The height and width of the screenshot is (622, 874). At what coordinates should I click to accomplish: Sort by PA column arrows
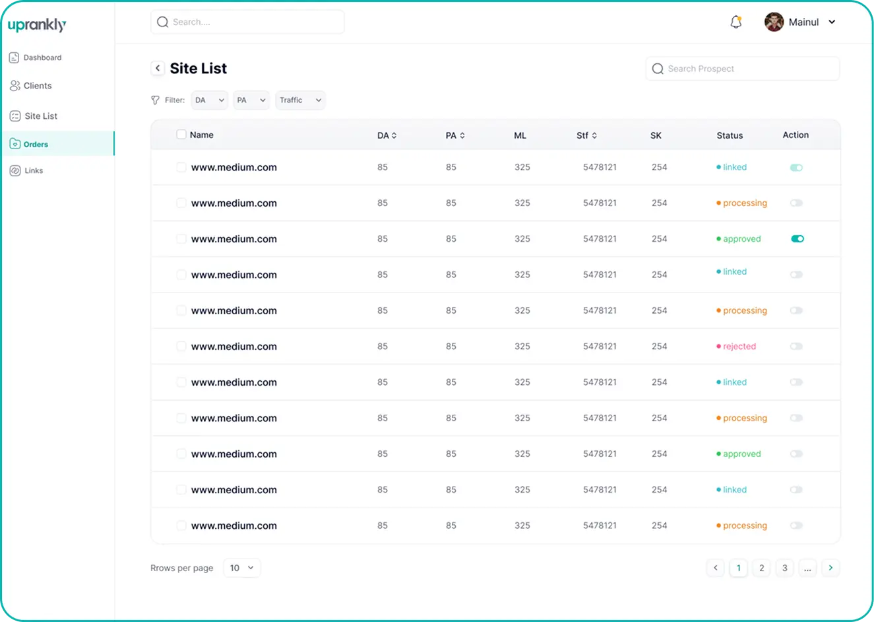coord(462,135)
